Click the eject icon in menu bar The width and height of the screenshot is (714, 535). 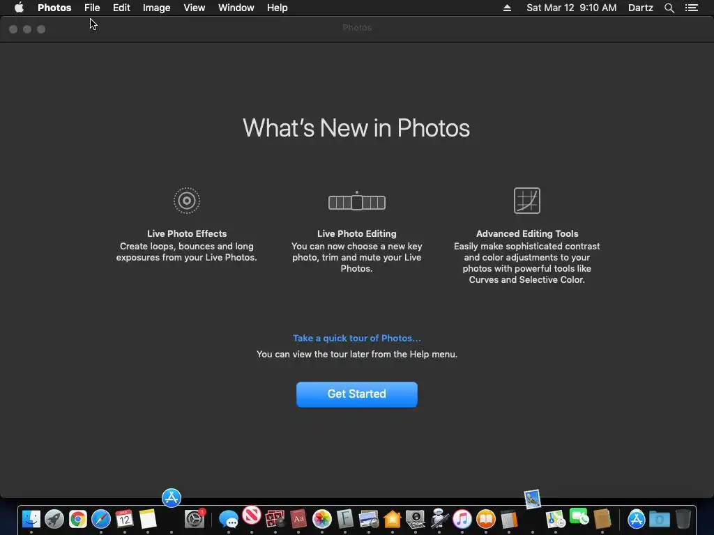click(507, 8)
